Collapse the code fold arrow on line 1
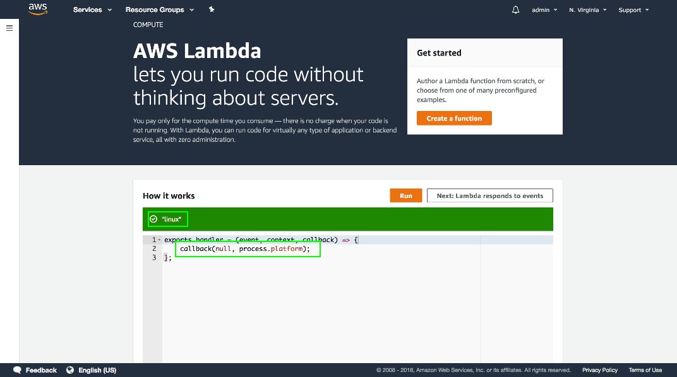Viewport: 677px width, 377px height. click(159, 240)
